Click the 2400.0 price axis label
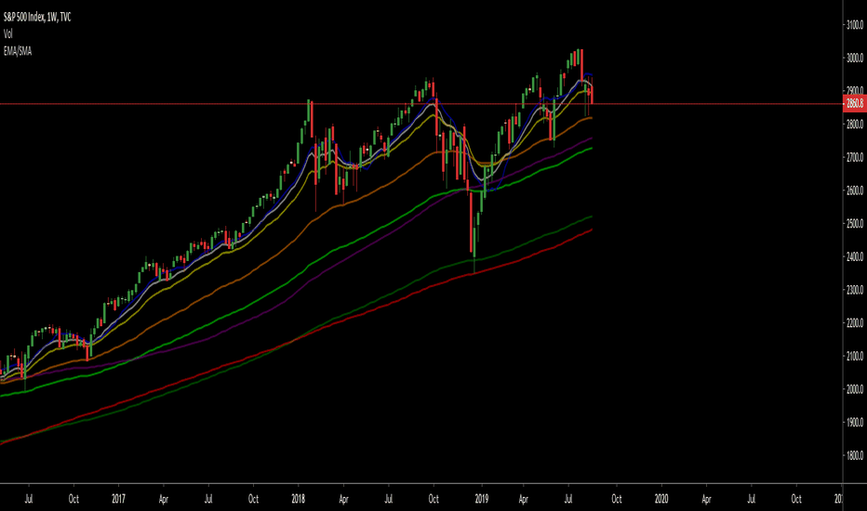 pyautogui.click(x=855, y=256)
